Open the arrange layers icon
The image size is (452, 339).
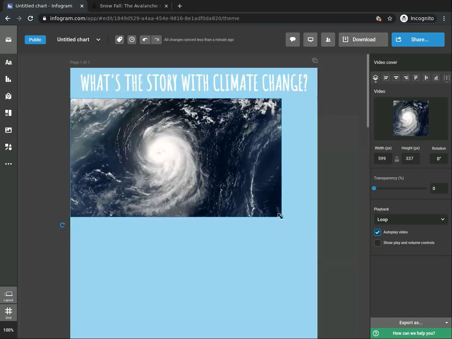pos(375,78)
